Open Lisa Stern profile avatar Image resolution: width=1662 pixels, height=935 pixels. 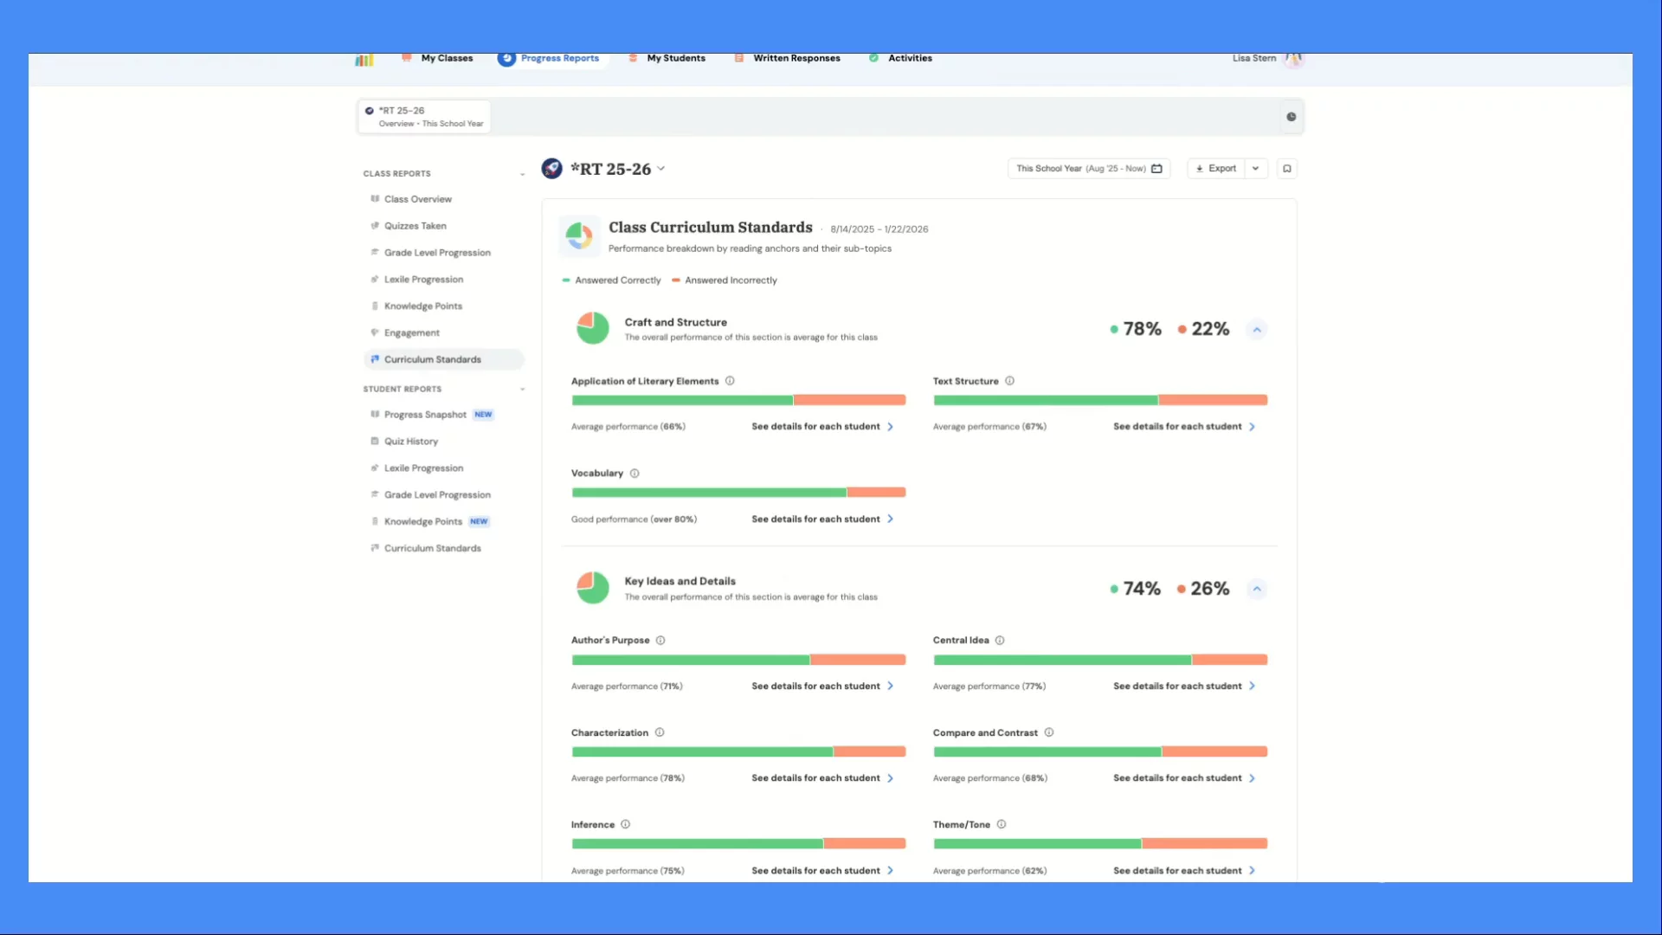coord(1294,59)
